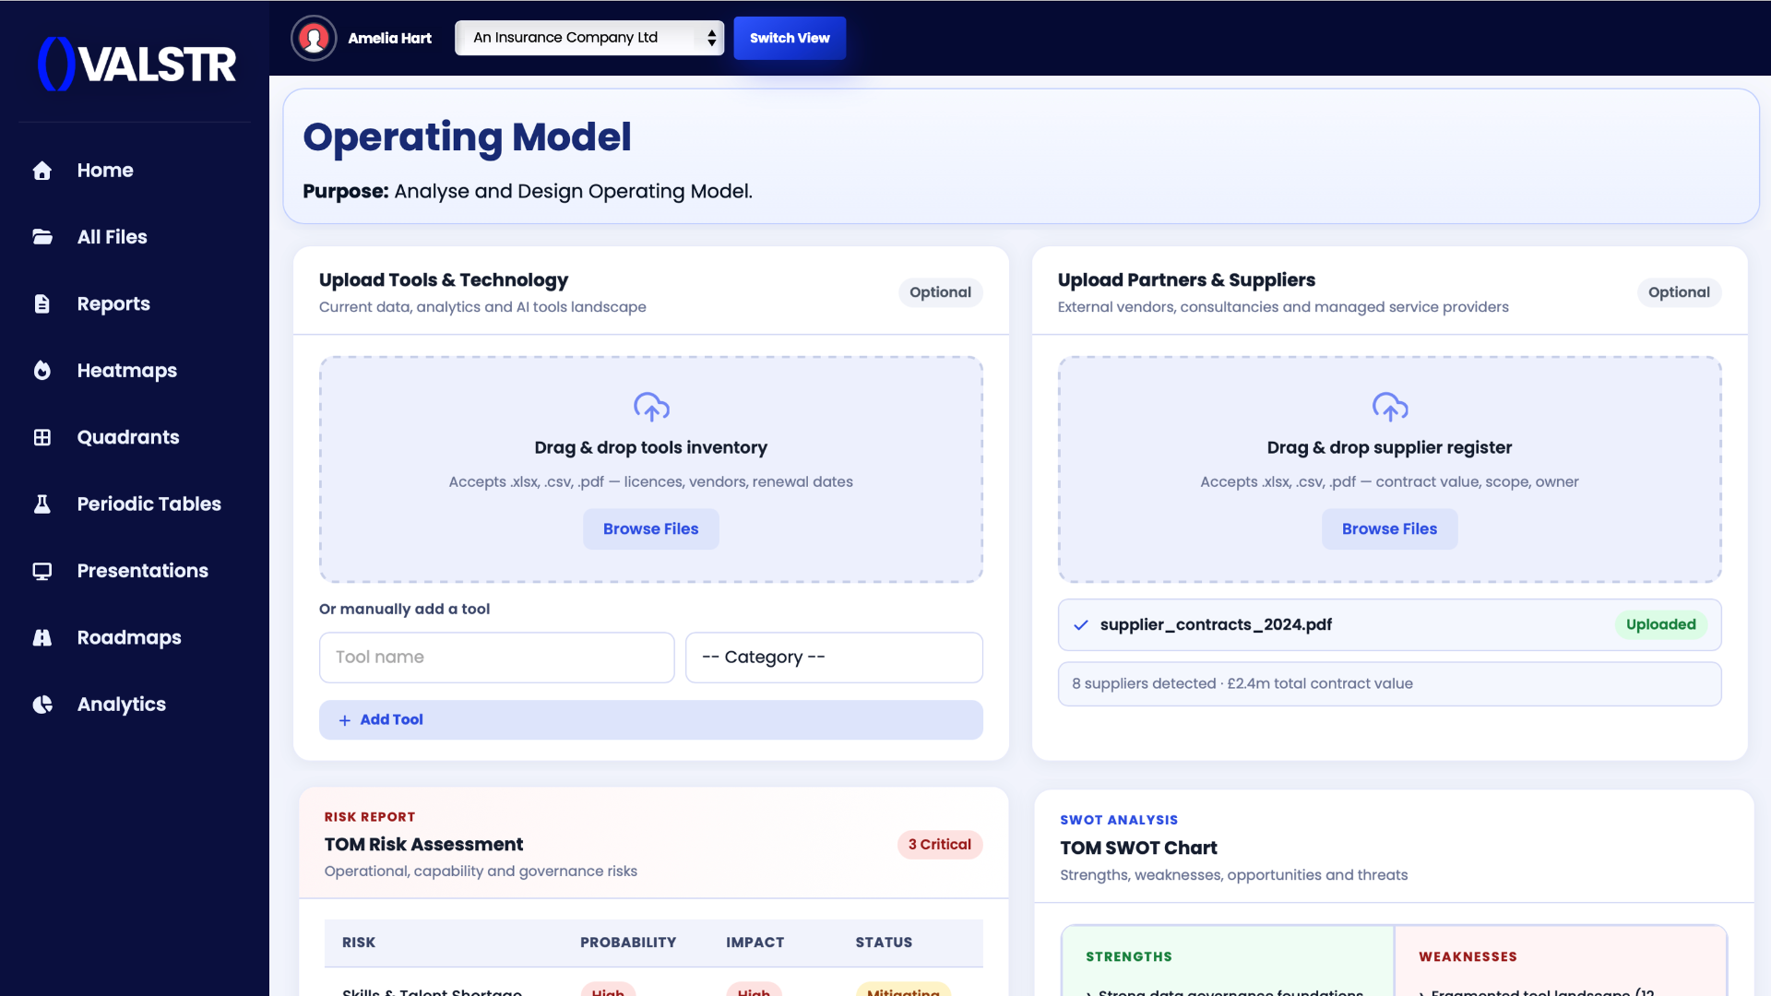Click the RISK REPORT section label

click(x=370, y=817)
